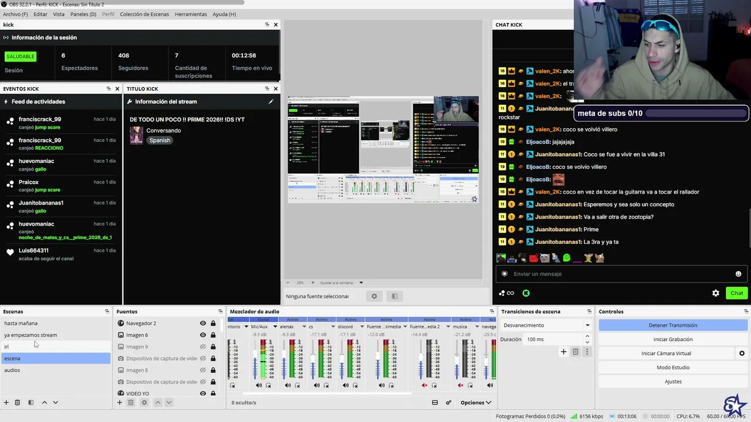This screenshot has width=751, height=422.
Task: Undock the Escenas panel
Action: pyautogui.click(x=107, y=311)
